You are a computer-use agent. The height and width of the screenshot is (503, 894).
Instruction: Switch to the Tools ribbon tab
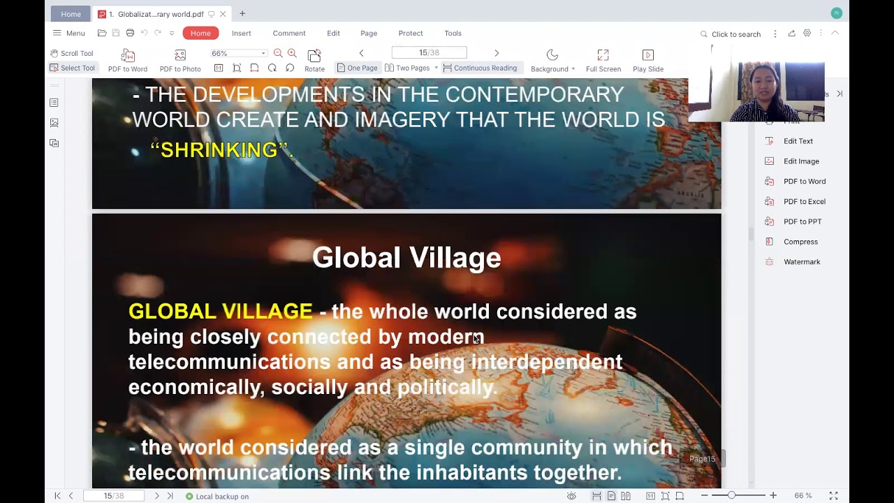point(453,33)
